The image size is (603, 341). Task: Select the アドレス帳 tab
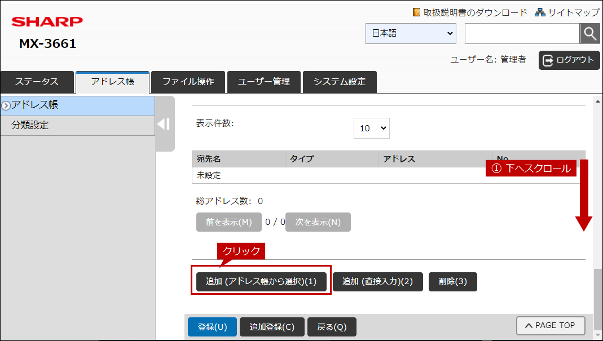(x=113, y=82)
